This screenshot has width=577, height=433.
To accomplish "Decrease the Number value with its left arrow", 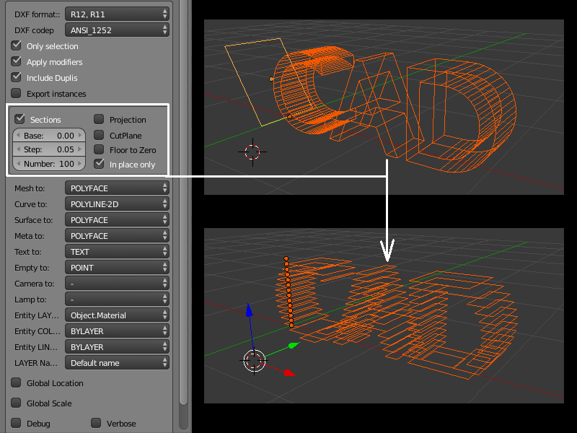I will click(x=18, y=164).
